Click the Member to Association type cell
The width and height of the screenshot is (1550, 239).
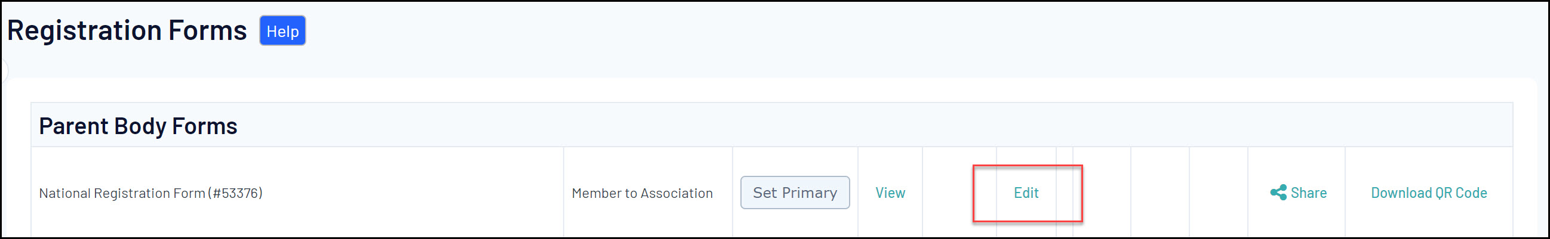click(642, 193)
